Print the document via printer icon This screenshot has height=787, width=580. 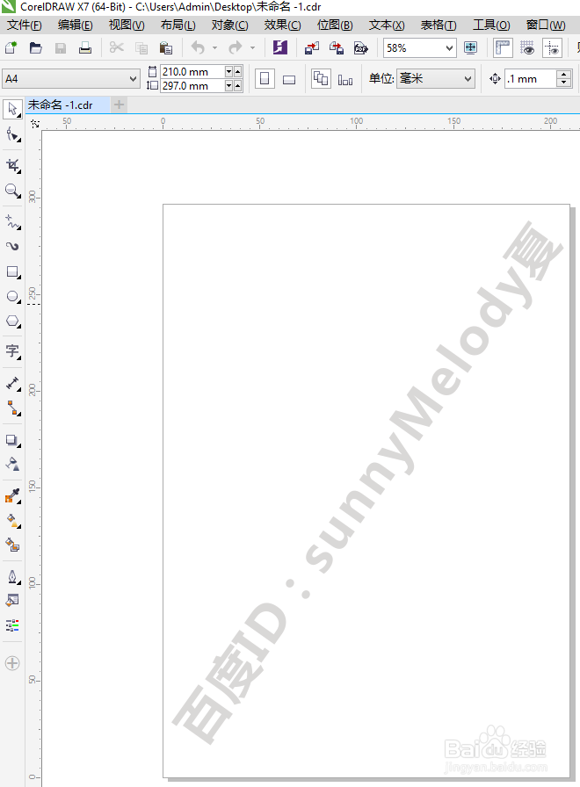point(85,48)
